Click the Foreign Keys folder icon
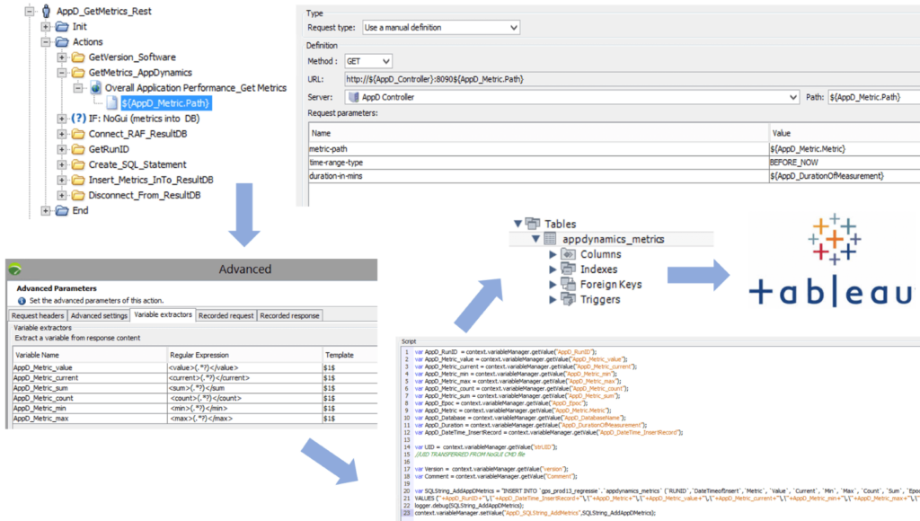The width and height of the screenshot is (920, 521). (568, 284)
